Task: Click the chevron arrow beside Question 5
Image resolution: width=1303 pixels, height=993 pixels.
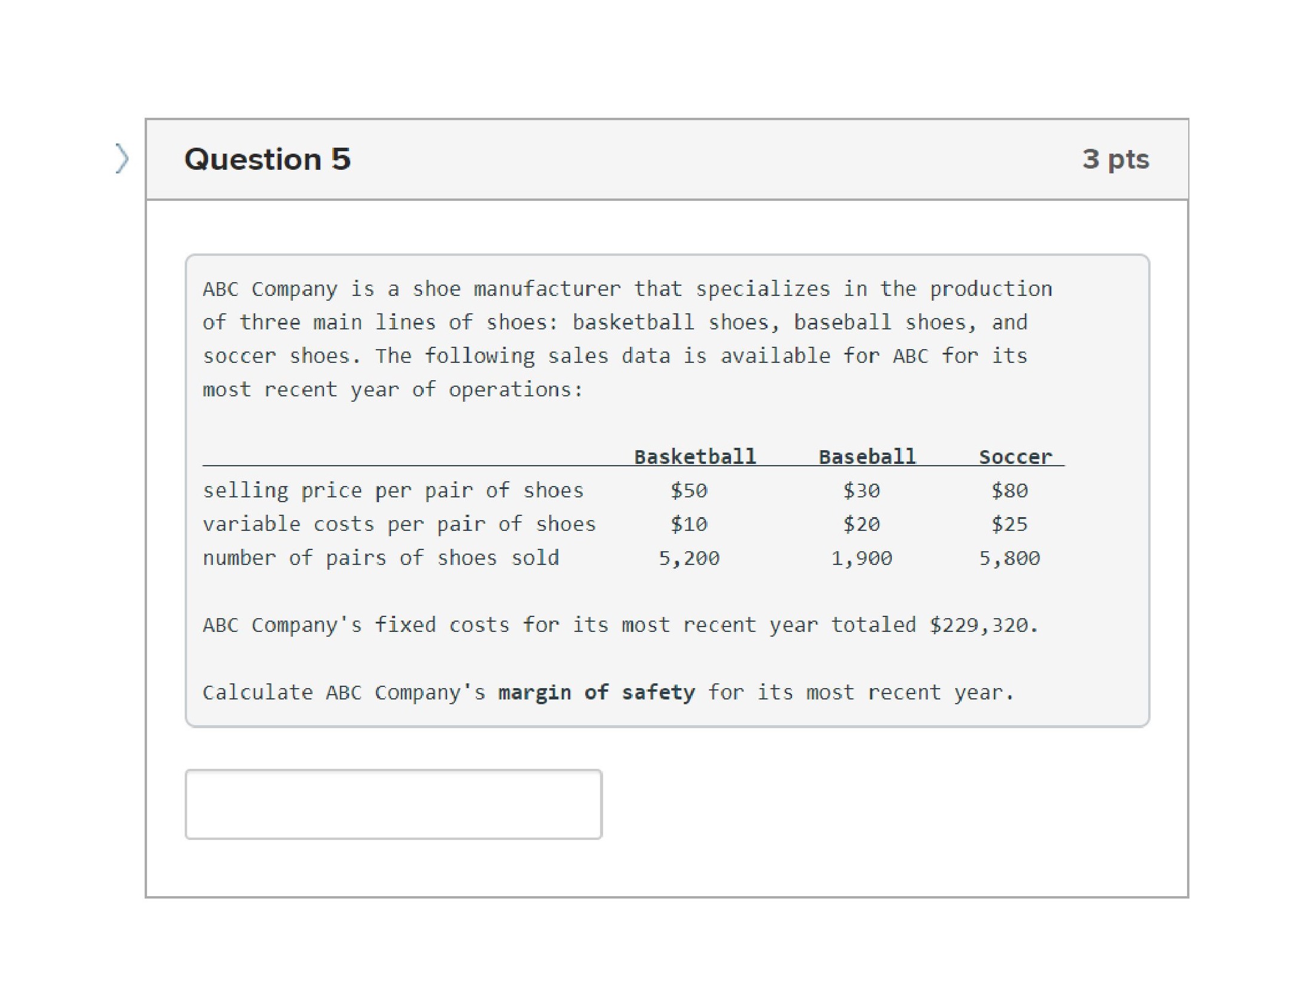Action: point(122,158)
